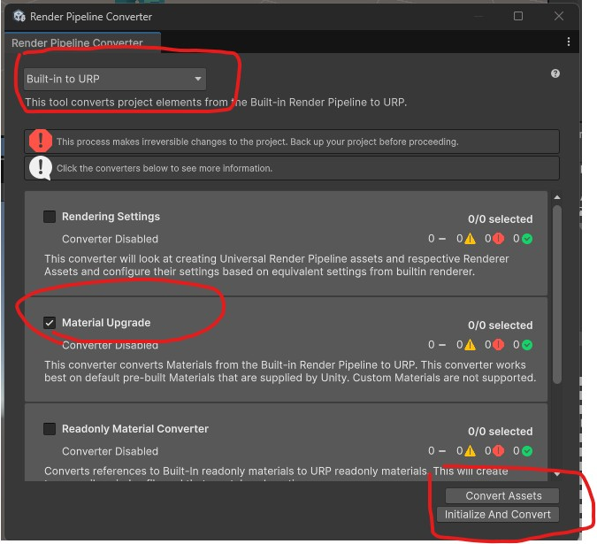
Task: Click the scrollbar down arrow
Action: coord(557,474)
